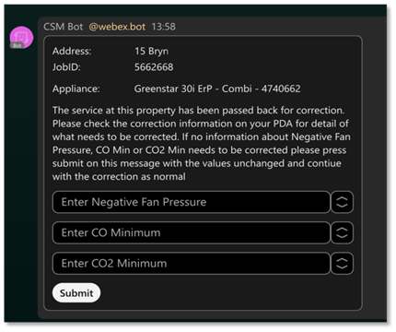This screenshot has height=332, width=396.
Task: Click the Submit button
Action: [x=76, y=293]
